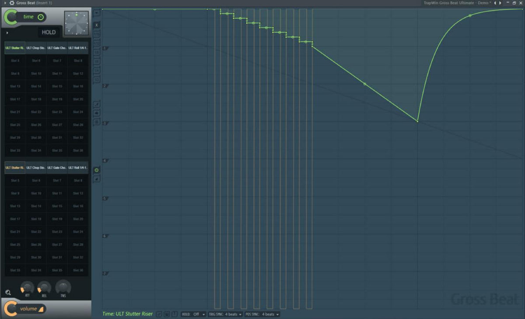Click the Gross Beat gear settings icon
525x319 pixels.
click(11, 3)
